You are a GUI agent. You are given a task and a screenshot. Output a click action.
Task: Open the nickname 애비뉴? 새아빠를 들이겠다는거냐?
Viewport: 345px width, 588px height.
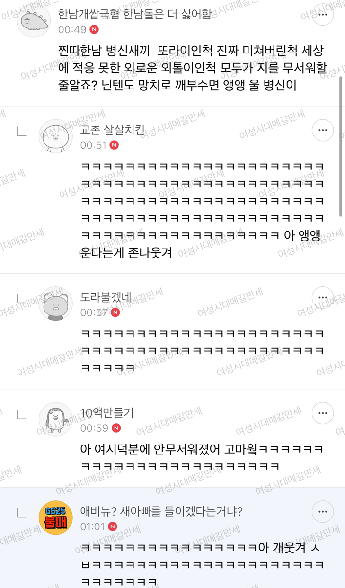pyautogui.click(x=161, y=512)
